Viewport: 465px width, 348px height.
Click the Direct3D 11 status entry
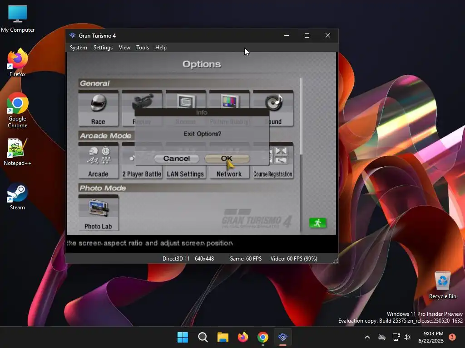[176, 259]
